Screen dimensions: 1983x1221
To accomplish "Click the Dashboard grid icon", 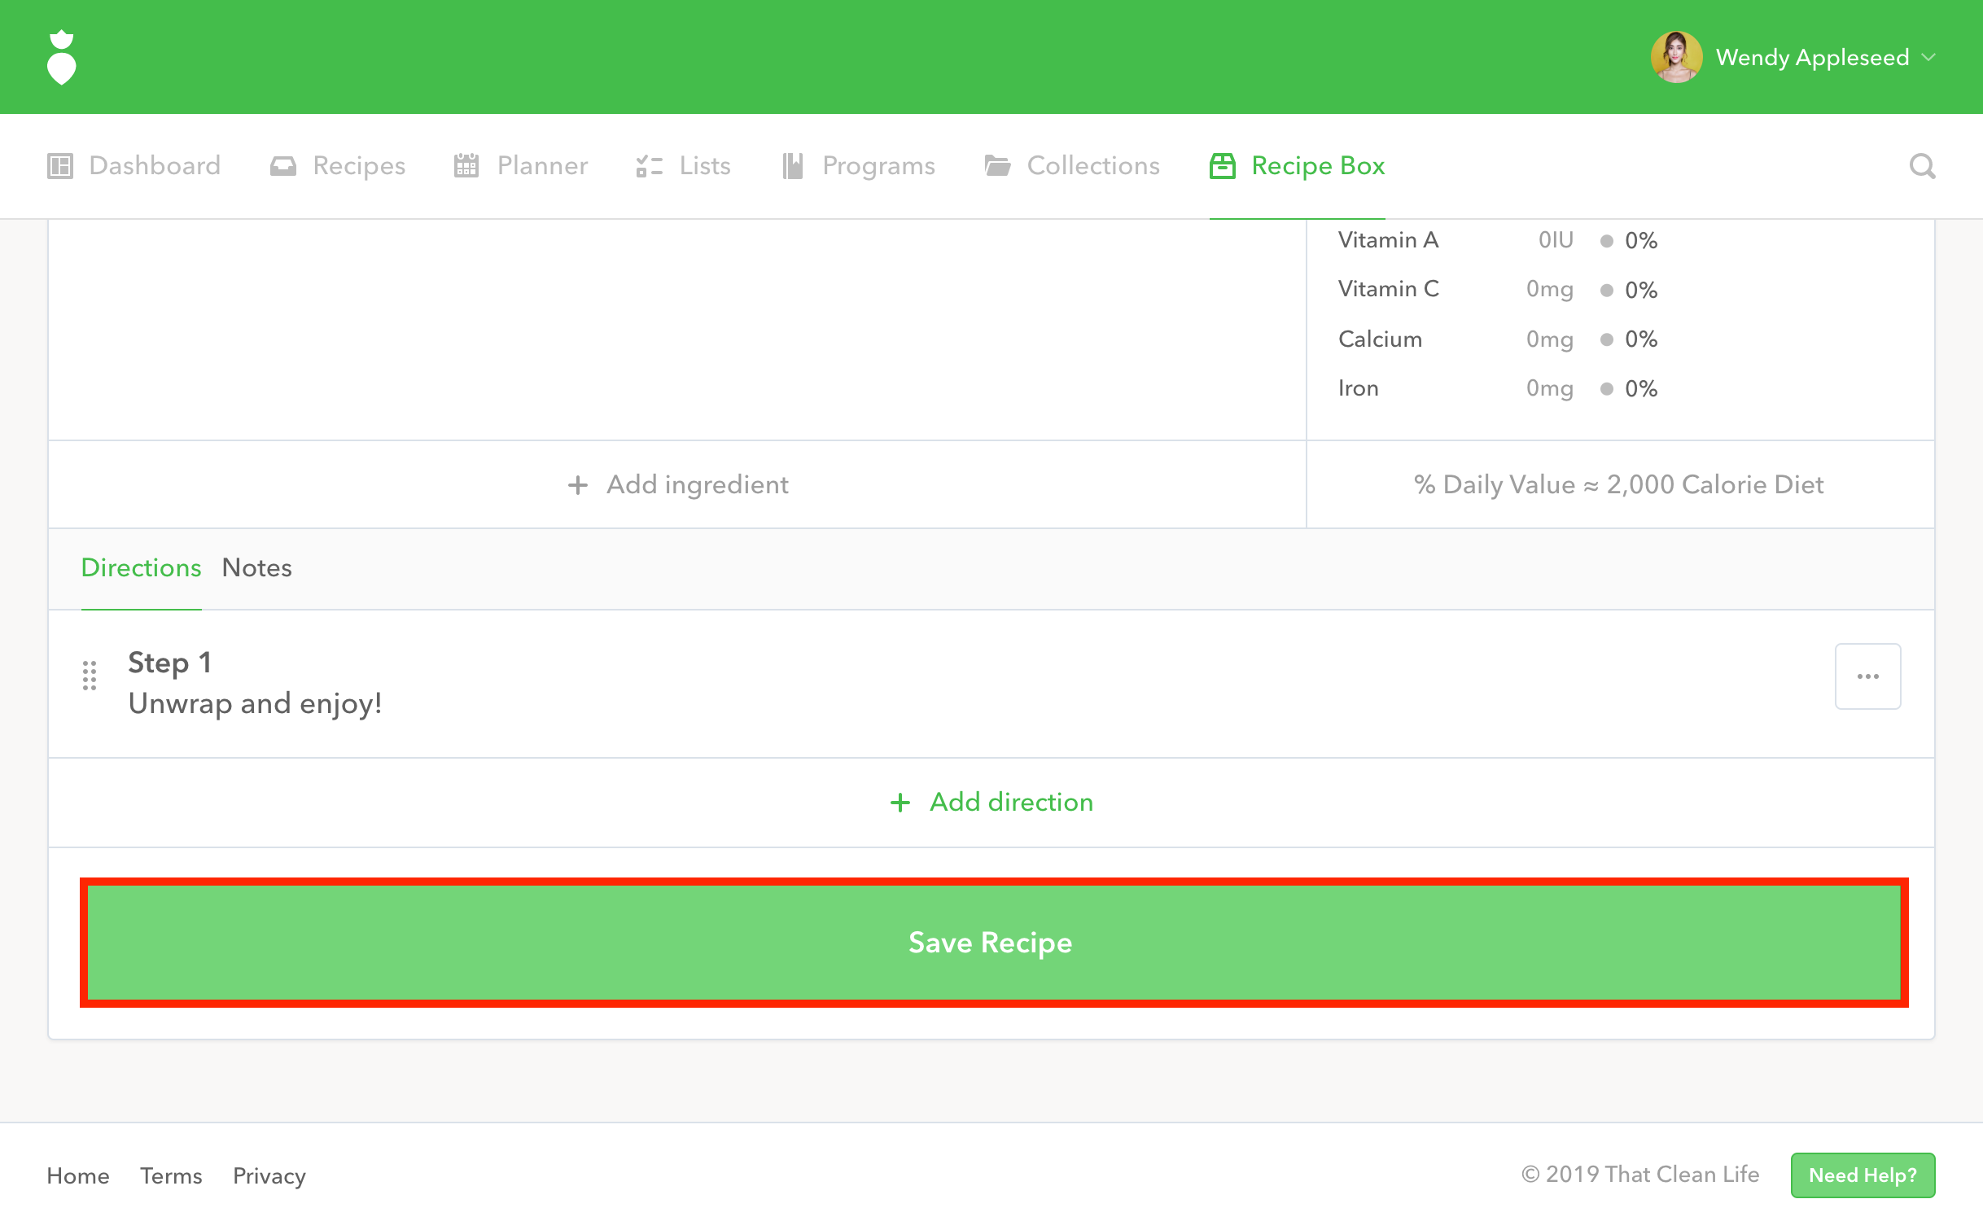I will (60, 166).
